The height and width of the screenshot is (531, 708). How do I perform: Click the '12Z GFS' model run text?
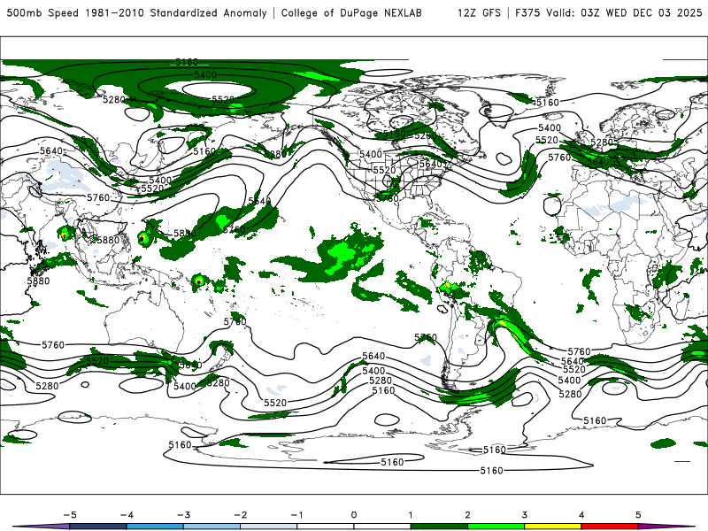point(479,12)
